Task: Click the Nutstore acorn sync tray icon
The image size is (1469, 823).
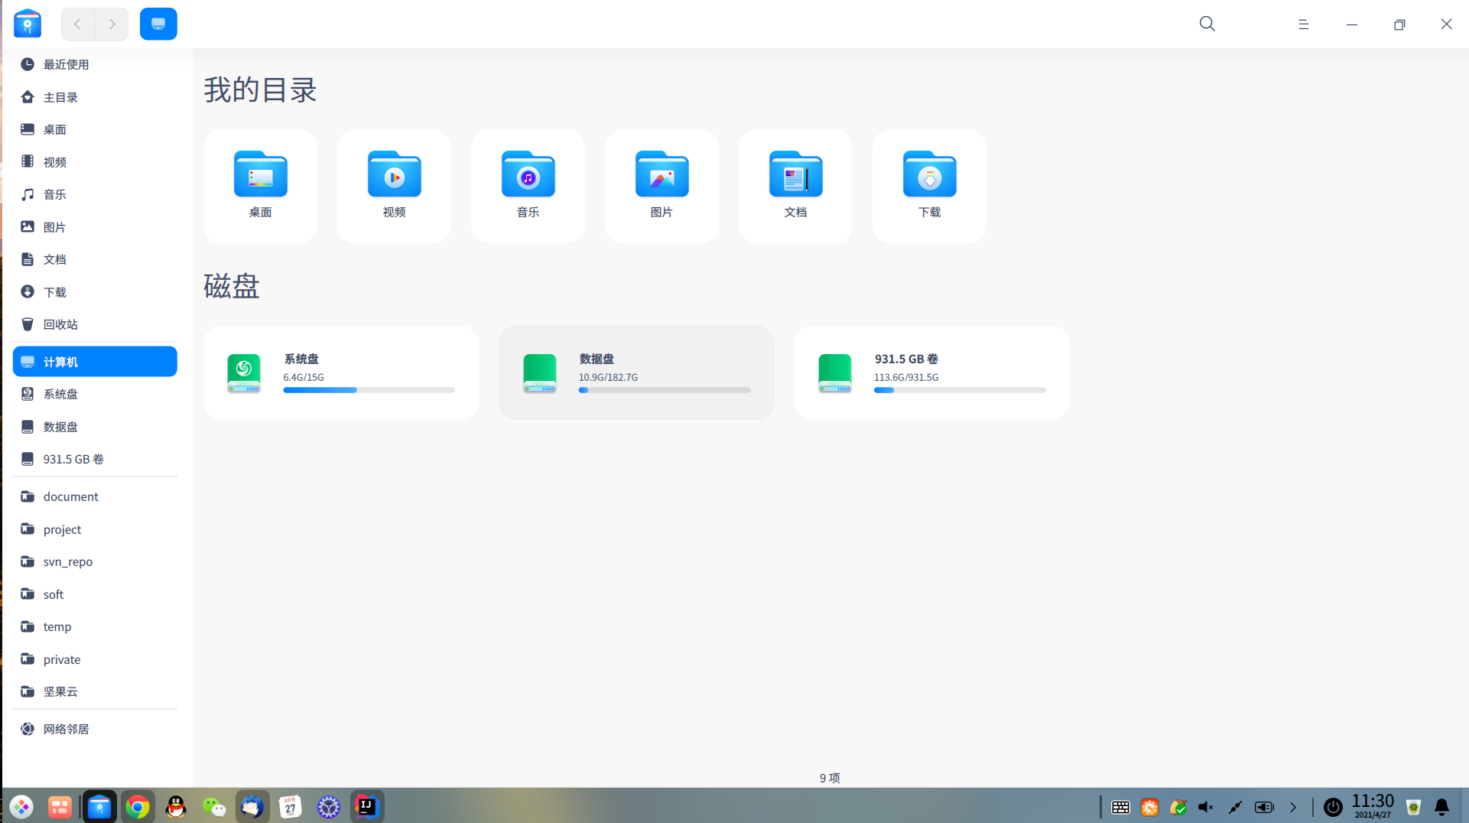Action: pos(1178,807)
